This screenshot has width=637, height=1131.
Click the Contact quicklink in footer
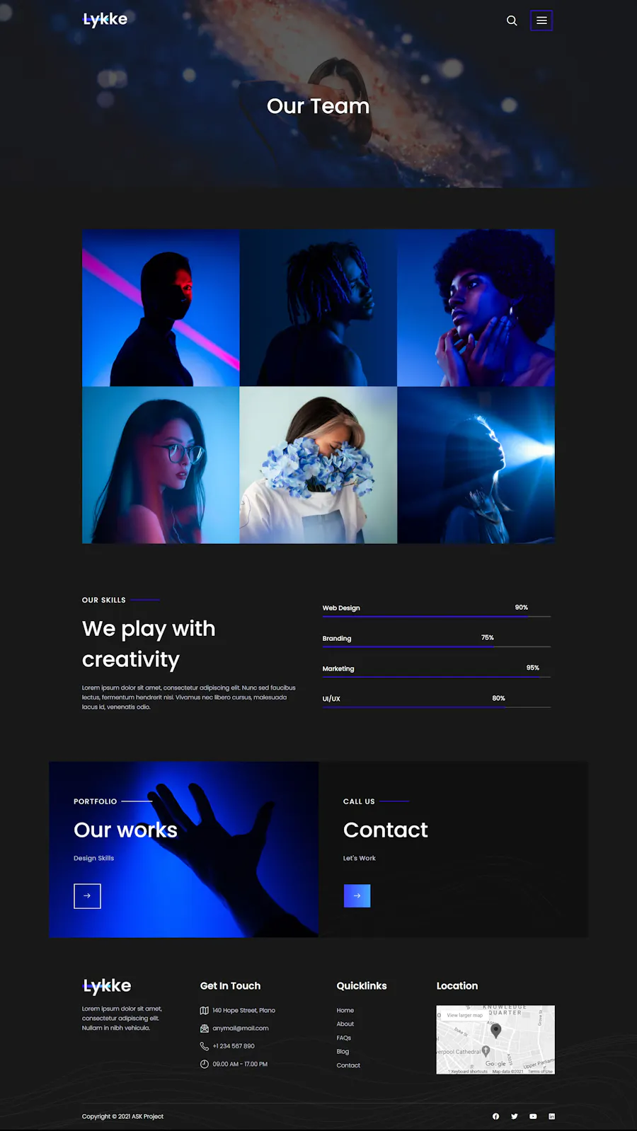coord(348,1065)
